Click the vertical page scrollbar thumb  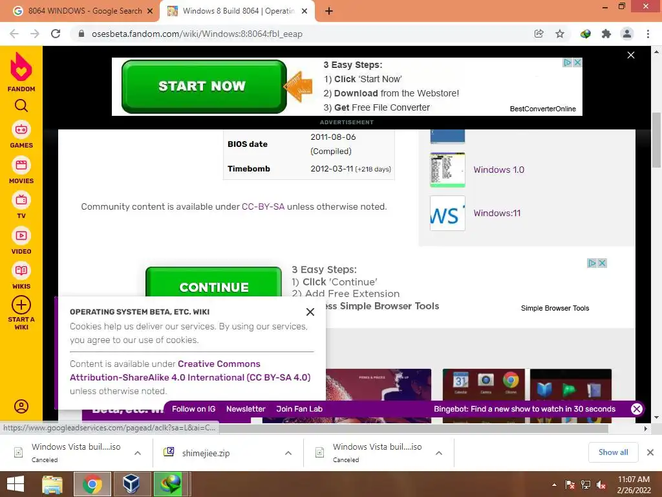(x=656, y=140)
